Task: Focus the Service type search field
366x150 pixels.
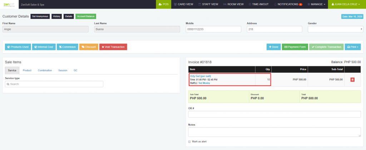Action: pyautogui.click(x=54, y=84)
